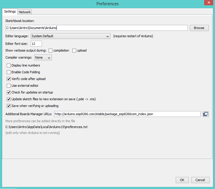
Task: Expand the Editor language dropdown
Action: click(x=70, y=36)
